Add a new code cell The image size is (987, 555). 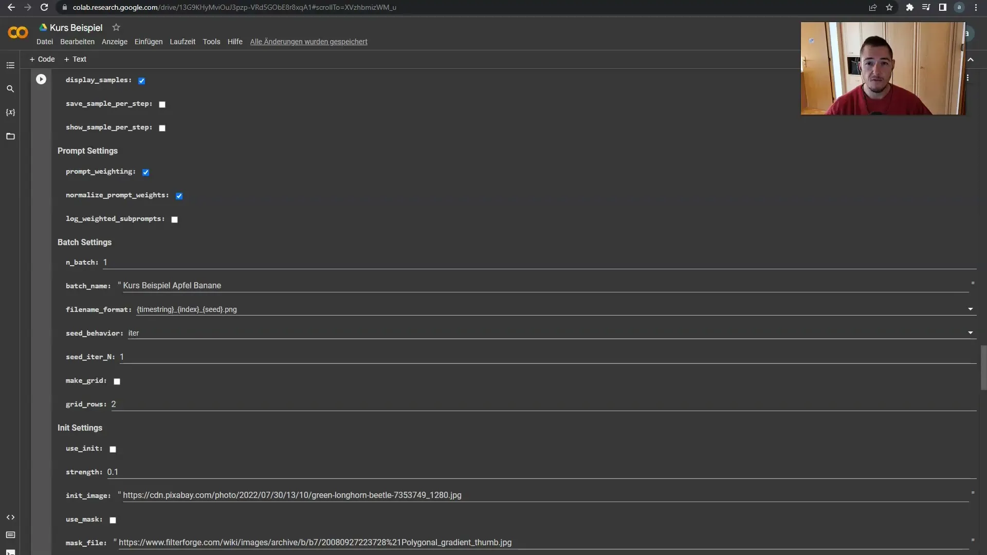pyautogui.click(x=42, y=59)
